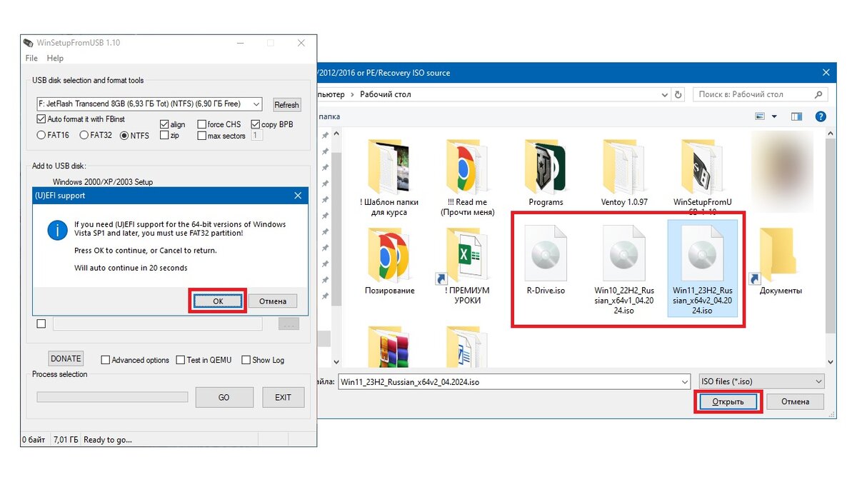Click the Открыть button

pos(727,401)
